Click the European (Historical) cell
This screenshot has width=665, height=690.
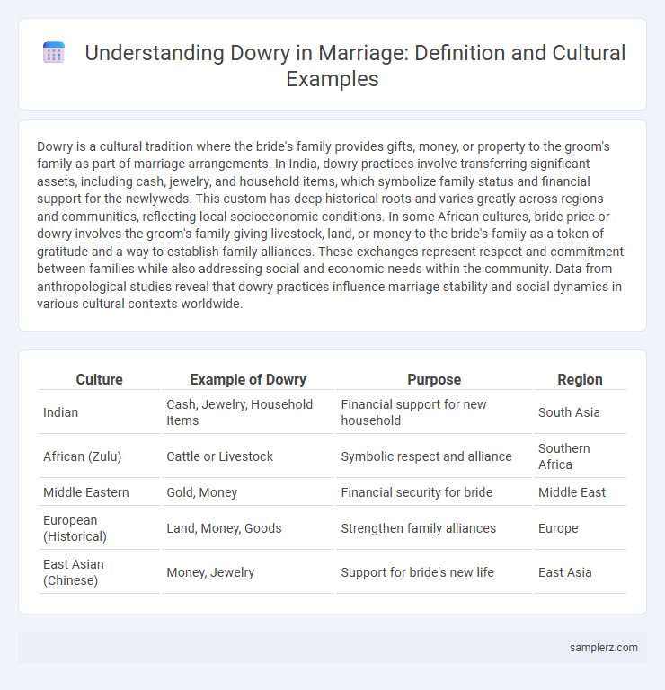[99, 528]
